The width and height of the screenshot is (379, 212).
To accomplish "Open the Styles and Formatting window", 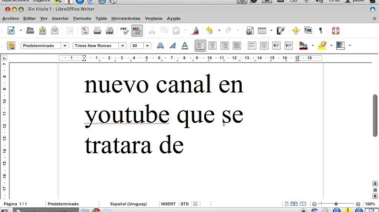I will pyautogui.click(x=11, y=46).
